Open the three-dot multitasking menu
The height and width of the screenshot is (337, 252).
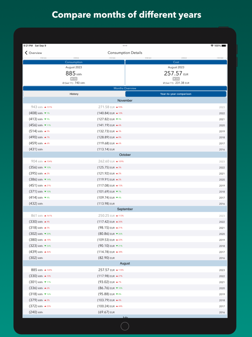[125, 46]
